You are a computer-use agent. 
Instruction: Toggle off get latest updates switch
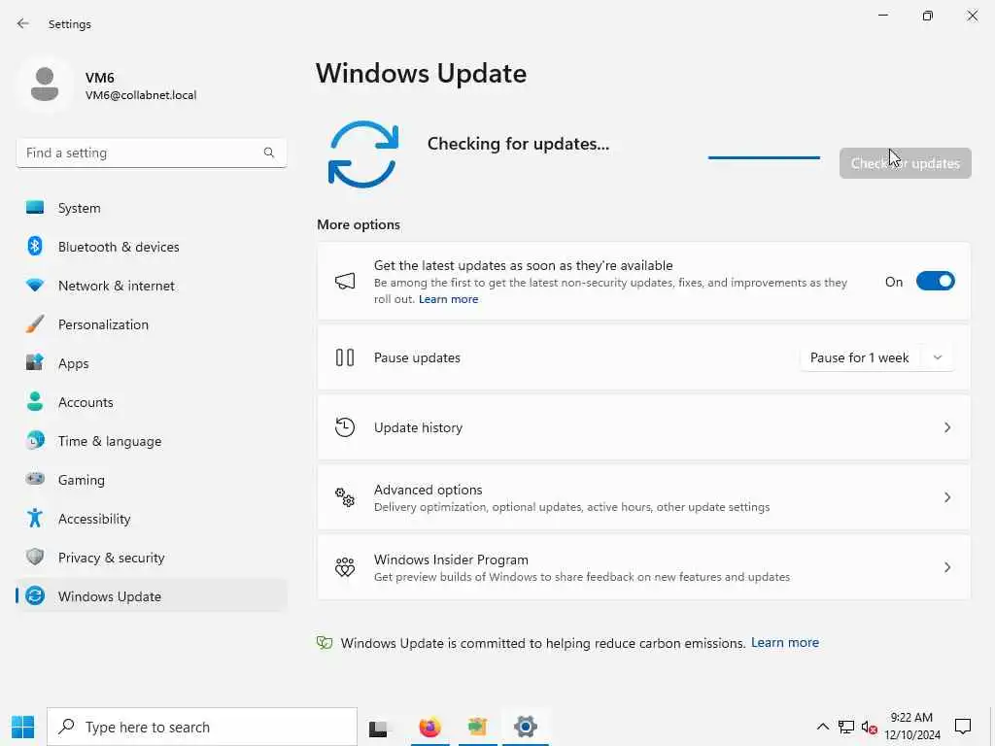click(936, 281)
